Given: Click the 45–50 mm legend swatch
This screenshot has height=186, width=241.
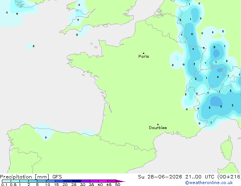Looking at the screenshot, I should (112, 181).
